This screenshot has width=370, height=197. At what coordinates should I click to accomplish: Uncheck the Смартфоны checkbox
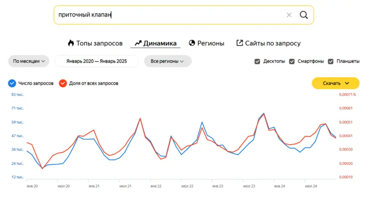292,61
